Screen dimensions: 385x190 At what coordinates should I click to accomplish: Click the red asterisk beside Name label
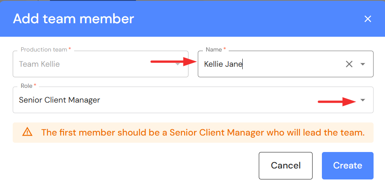[224, 50]
